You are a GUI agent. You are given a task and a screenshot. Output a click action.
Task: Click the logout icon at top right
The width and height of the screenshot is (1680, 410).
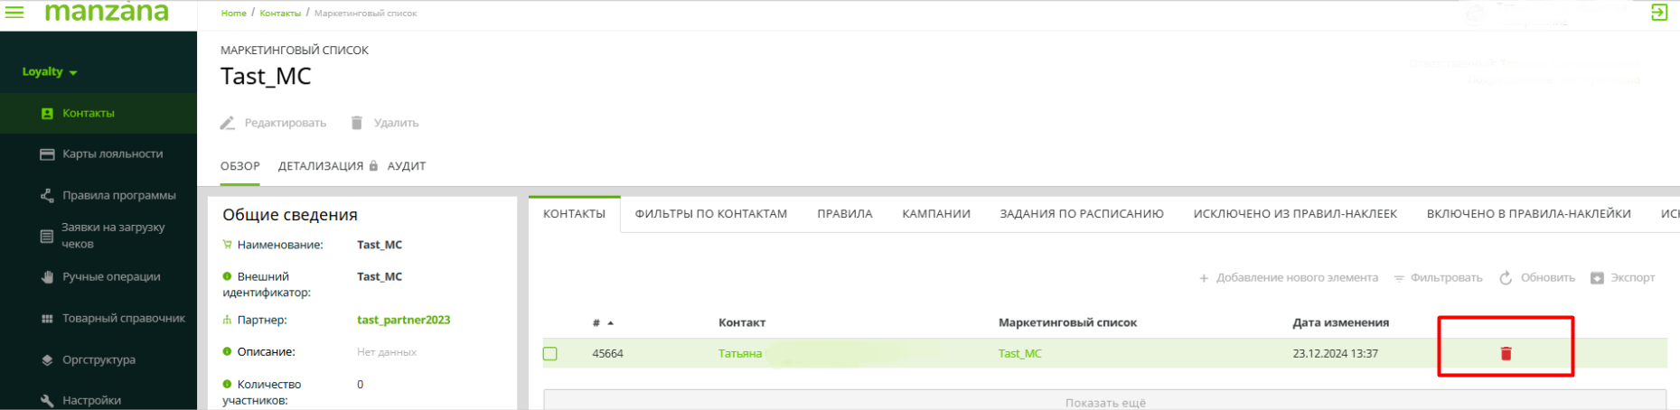tap(1658, 13)
